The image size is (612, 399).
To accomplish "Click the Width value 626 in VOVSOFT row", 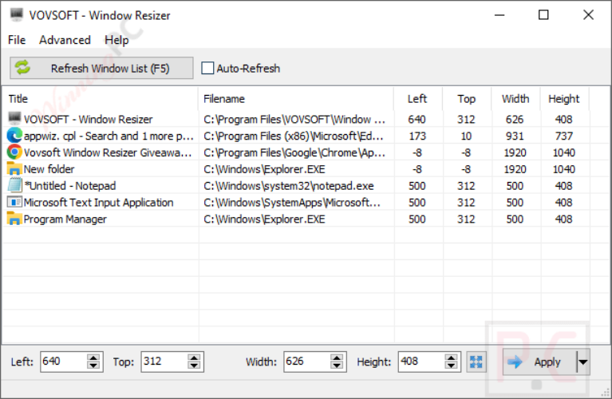I will pyautogui.click(x=515, y=119).
